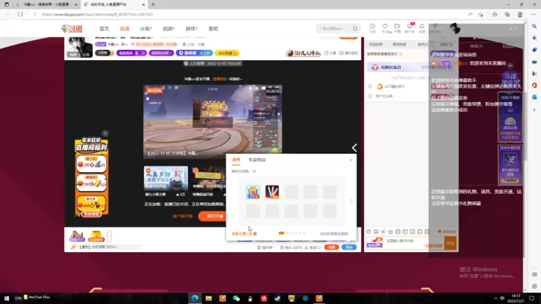Open the 关注 heart icon

tap(385, 28)
